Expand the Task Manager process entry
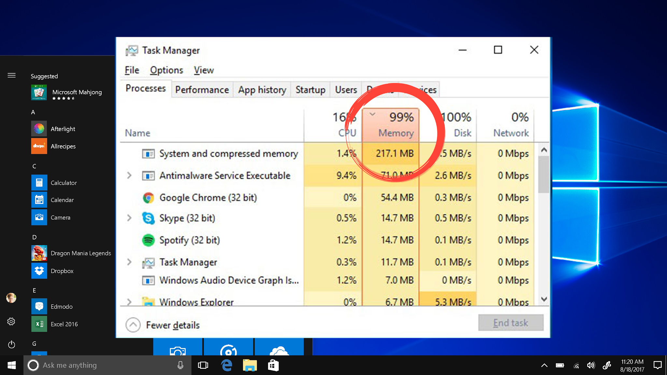The height and width of the screenshot is (375, 667). point(129,262)
